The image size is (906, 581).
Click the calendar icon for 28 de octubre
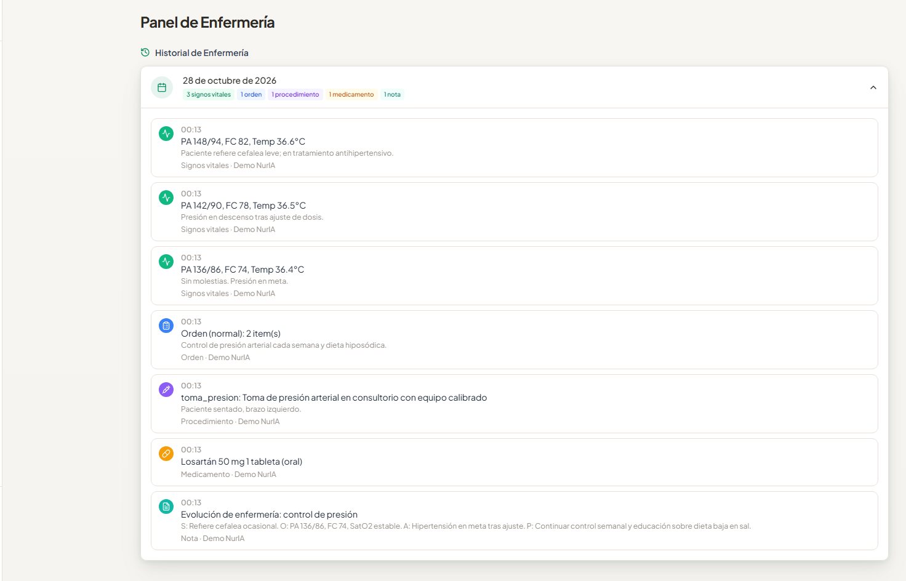click(x=162, y=87)
